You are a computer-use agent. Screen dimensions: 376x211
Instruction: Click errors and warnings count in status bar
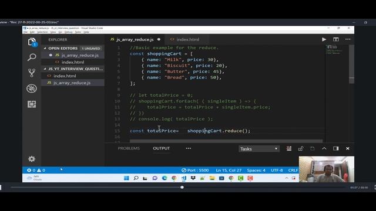(36, 171)
